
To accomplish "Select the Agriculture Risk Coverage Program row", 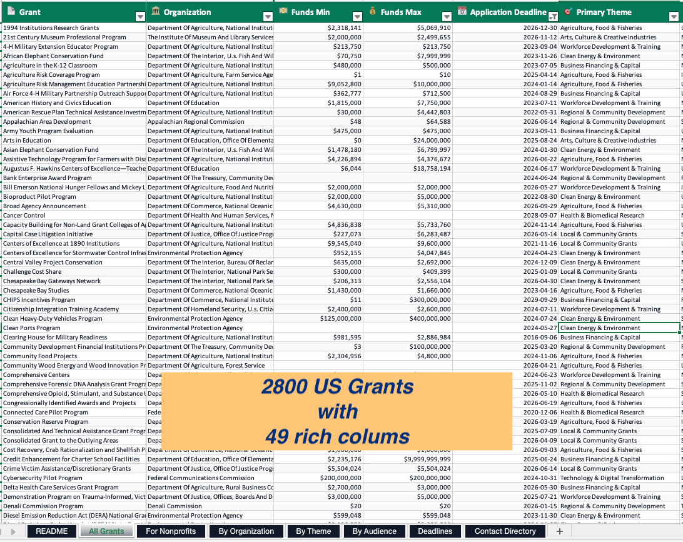I will click(74, 75).
